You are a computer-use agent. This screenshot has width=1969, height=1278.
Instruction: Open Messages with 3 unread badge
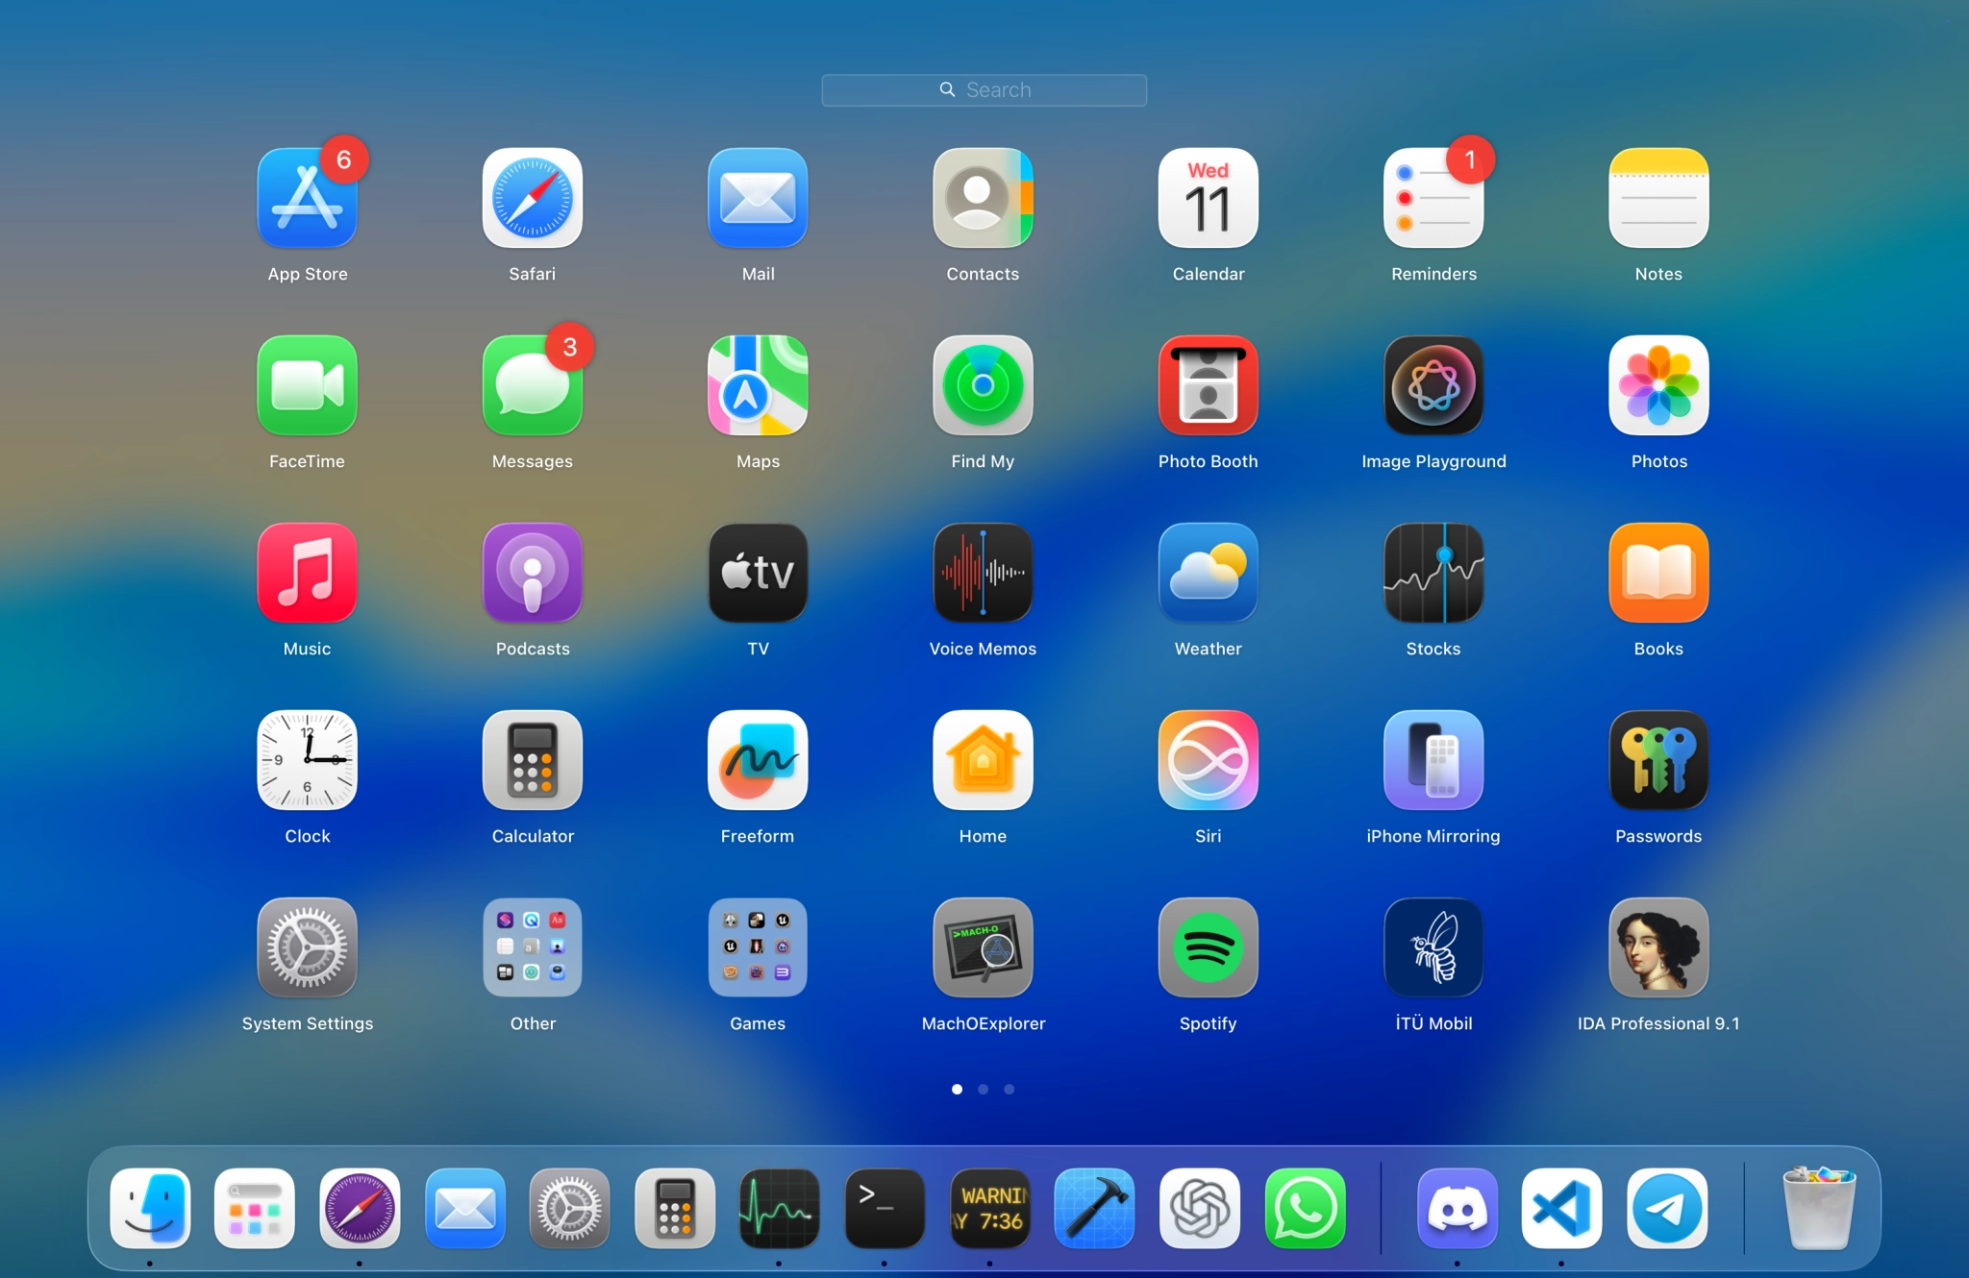tap(533, 385)
